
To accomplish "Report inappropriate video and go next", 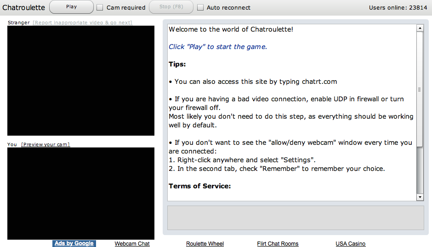I will (x=83, y=22).
